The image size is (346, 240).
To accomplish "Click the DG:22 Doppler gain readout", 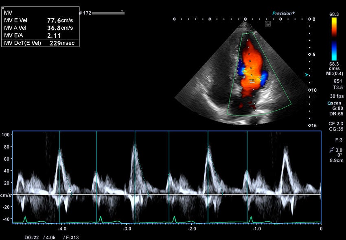I will pos(32,238).
